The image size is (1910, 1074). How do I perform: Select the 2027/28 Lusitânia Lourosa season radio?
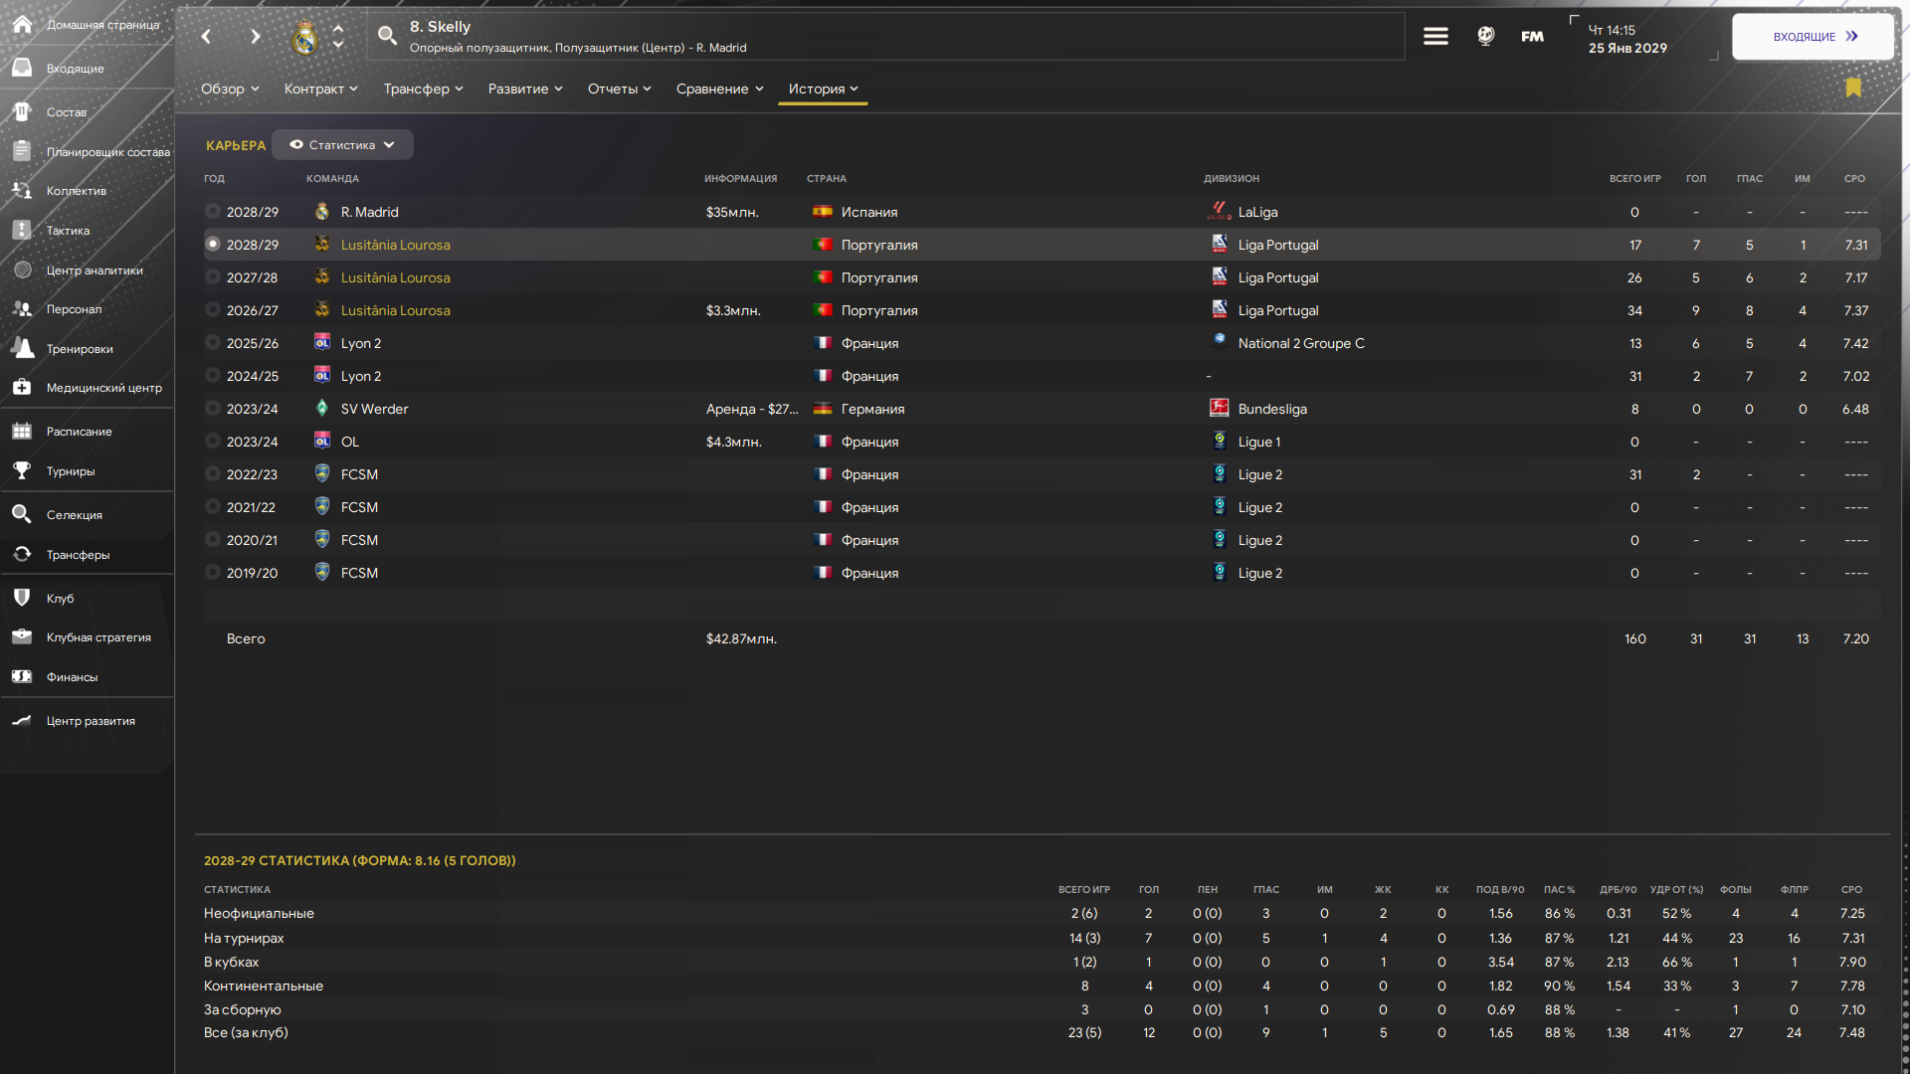213,277
